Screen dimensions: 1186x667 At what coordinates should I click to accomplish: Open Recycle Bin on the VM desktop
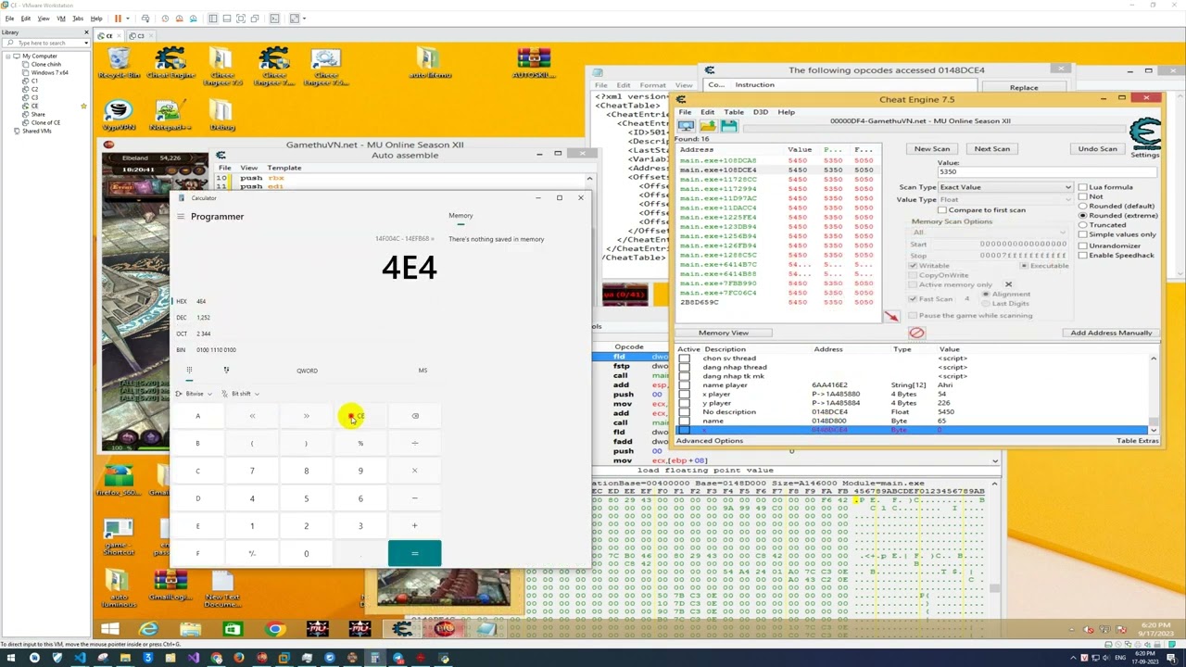coord(119,63)
